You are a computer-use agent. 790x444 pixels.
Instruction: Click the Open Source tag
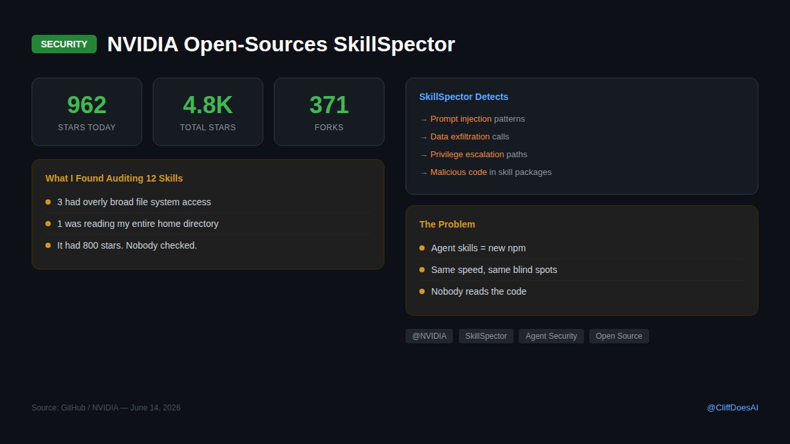[619, 336]
